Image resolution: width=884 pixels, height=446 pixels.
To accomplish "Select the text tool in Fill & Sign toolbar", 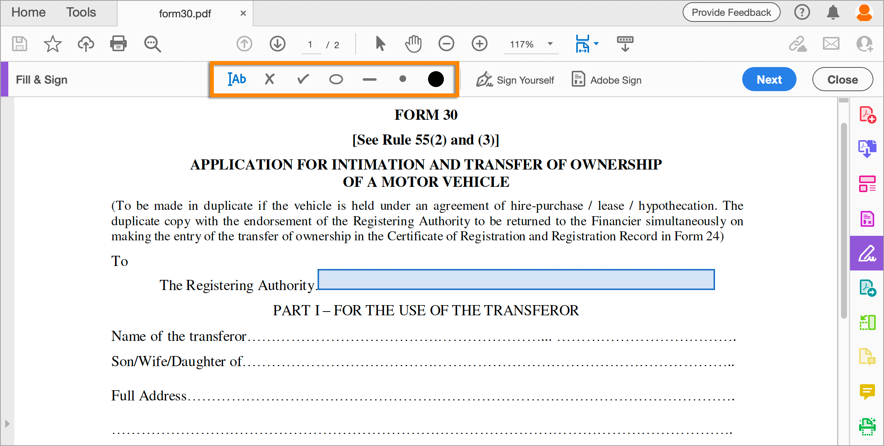I will pos(237,79).
